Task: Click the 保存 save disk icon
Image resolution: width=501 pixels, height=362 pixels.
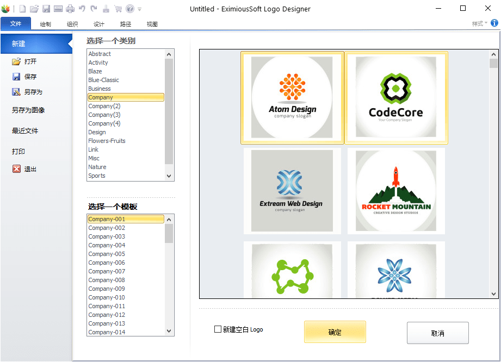Action: point(16,77)
